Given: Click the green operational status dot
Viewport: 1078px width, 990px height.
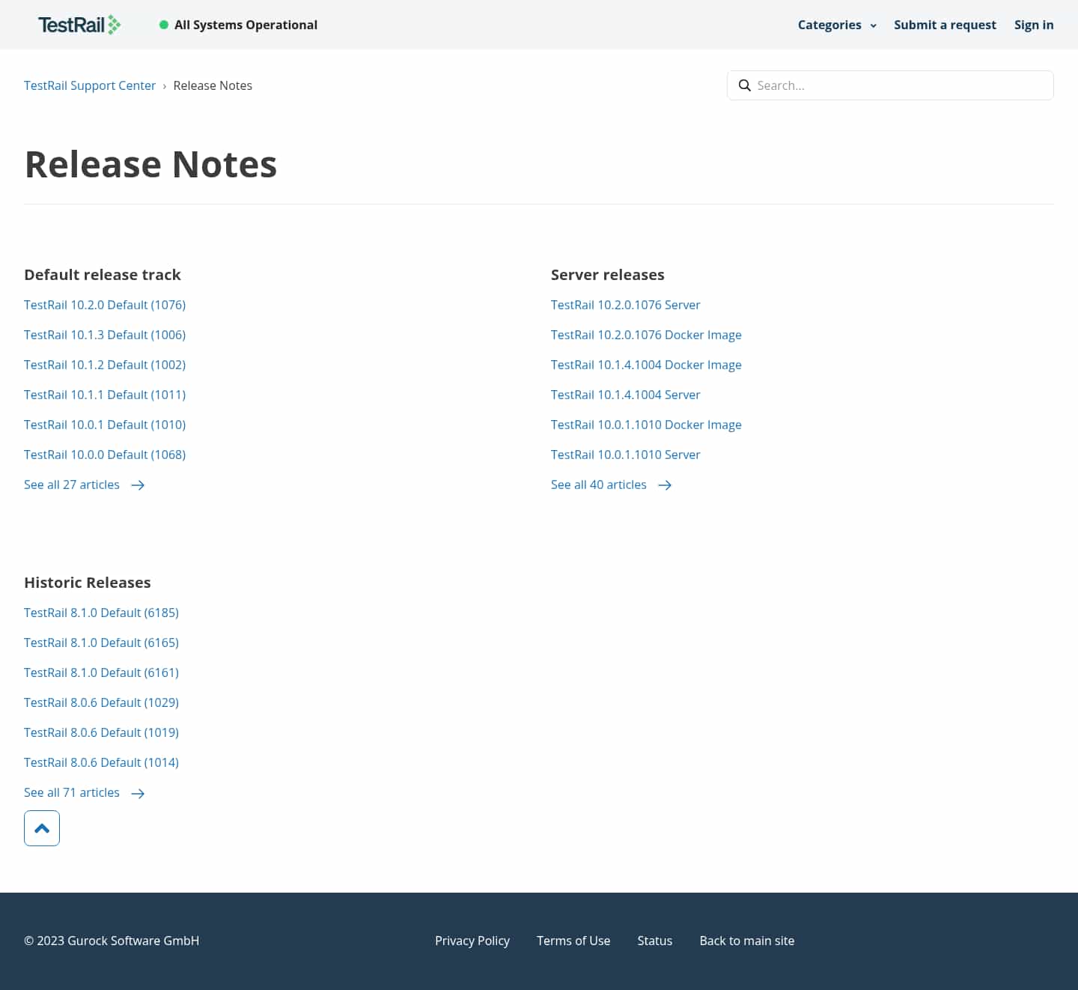Looking at the screenshot, I should pyautogui.click(x=163, y=25).
